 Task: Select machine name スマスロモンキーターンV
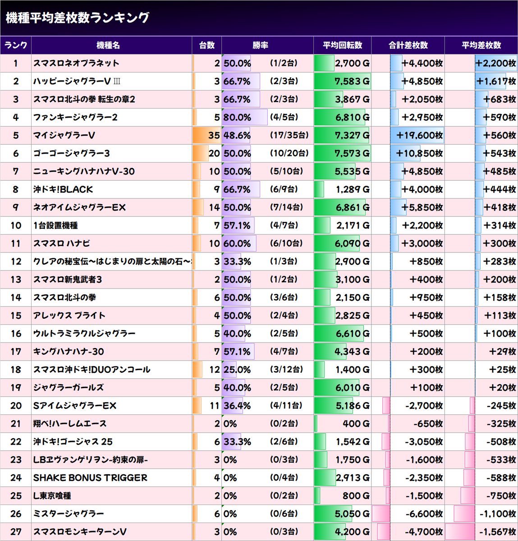[80, 532]
